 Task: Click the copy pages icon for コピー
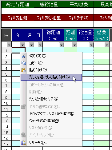24,63
